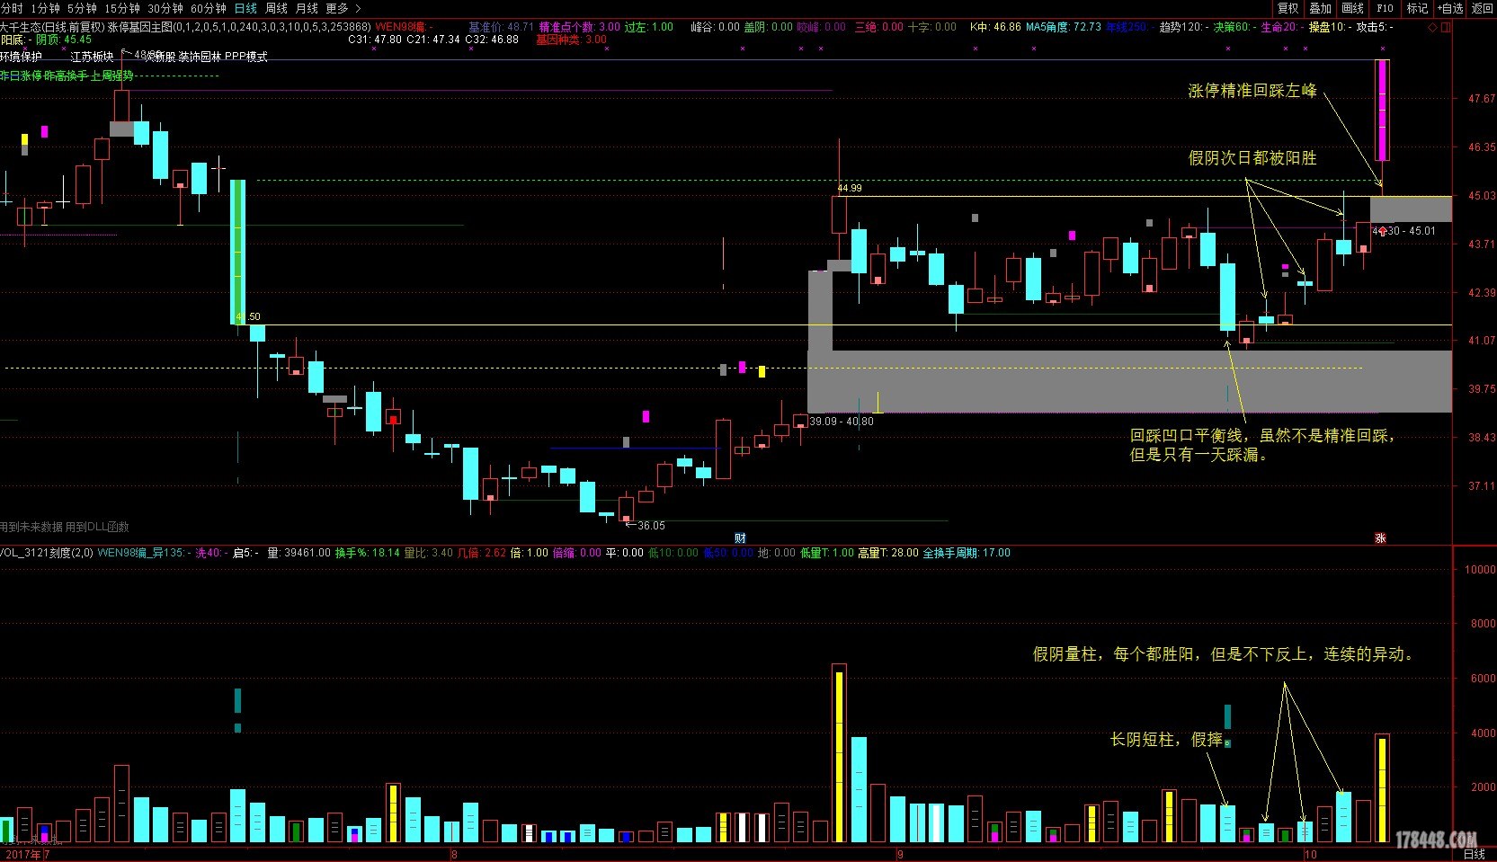
Task: Click the 涨停精准回踩左峰 annotation text
Action: click(x=1252, y=90)
